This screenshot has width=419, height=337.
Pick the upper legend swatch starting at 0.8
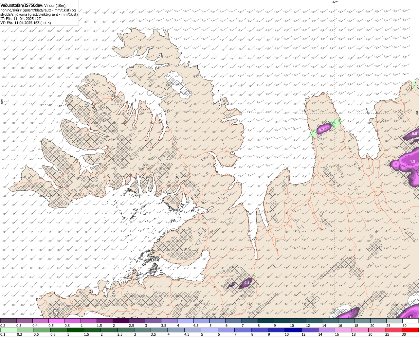(x=72, y=321)
